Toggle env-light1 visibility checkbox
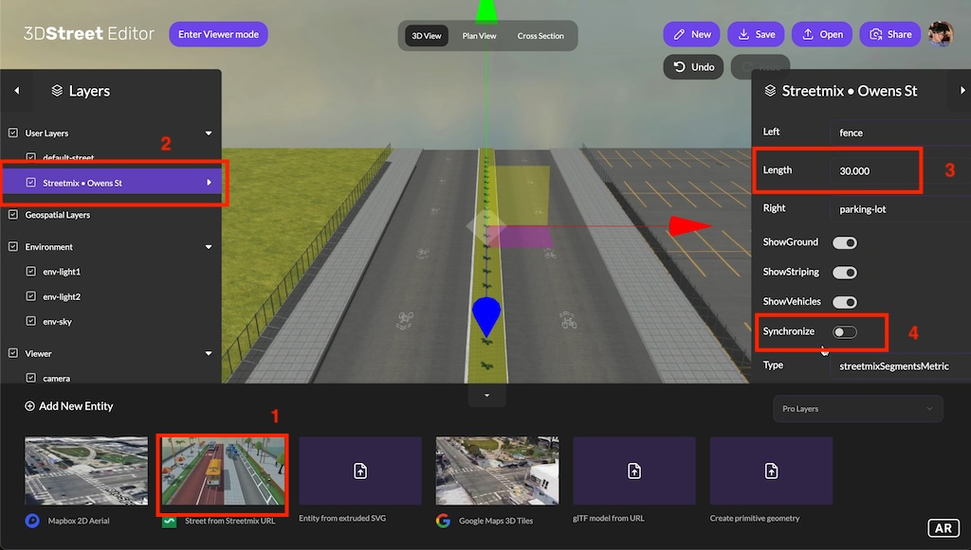Viewport: 971px width, 550px height. [x=30, y=272]
